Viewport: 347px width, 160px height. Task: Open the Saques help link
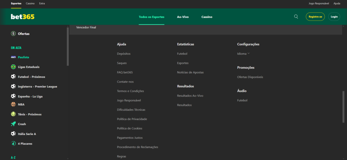click(x=122, y=63)
